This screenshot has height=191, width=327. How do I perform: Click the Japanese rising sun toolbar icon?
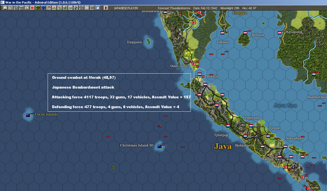(32, 8)
